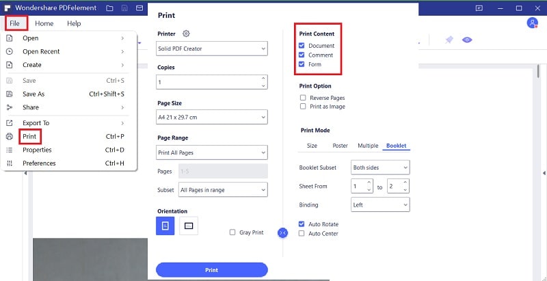
Task: Disable Auto Rotate checkbox
Action: (302, 224)
